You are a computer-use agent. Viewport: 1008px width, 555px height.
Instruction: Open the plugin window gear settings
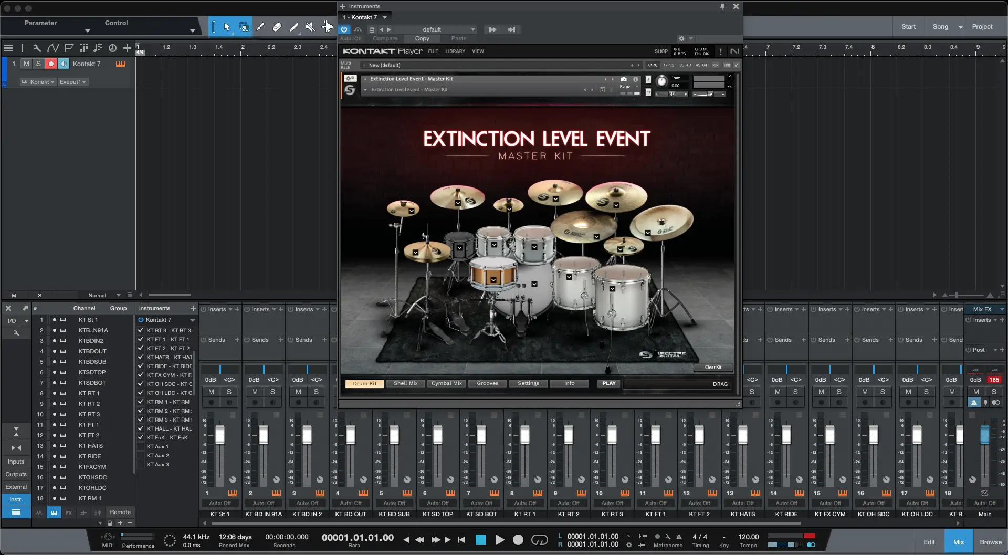(x=681, y=38)
